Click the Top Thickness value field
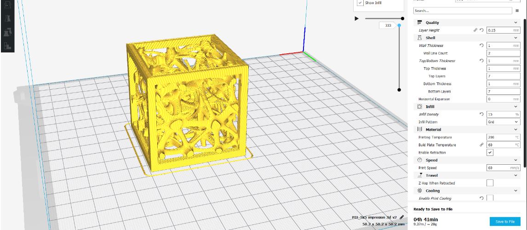The image size is (527, 230). (503, 68)
